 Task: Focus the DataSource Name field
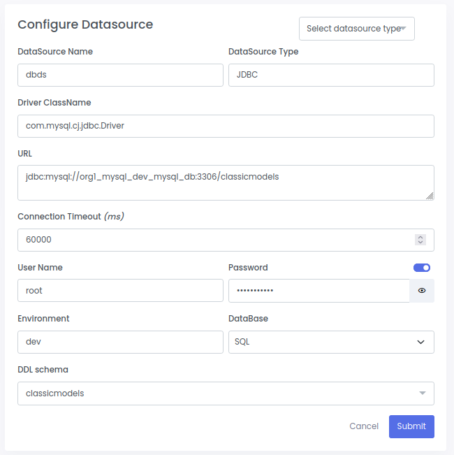point(120,75)
